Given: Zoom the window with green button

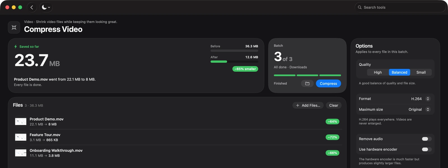Looking at the screenshot, I should coord(20,7).
